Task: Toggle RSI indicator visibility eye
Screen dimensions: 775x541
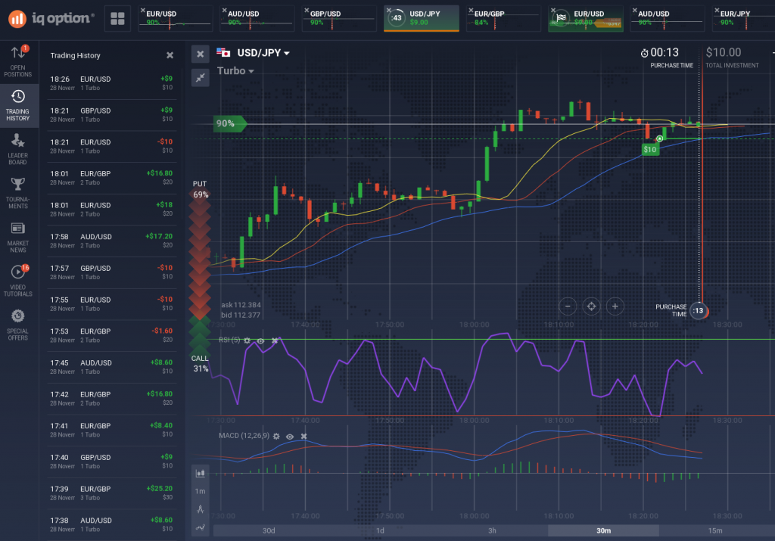Action: 260,340
